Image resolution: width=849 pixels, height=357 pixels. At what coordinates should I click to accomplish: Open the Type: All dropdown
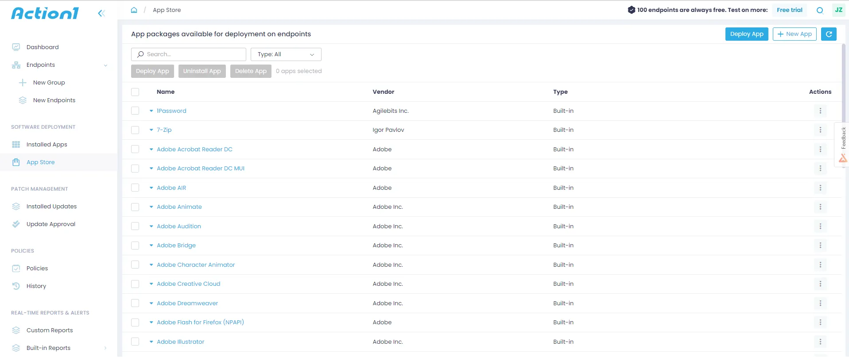coord(286,54)
